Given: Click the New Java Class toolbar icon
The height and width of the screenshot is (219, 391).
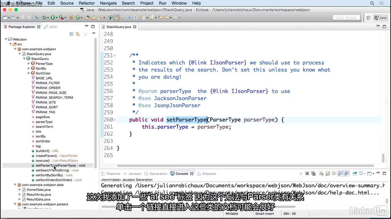Looking at the screenshot, I should pos(78,17).
